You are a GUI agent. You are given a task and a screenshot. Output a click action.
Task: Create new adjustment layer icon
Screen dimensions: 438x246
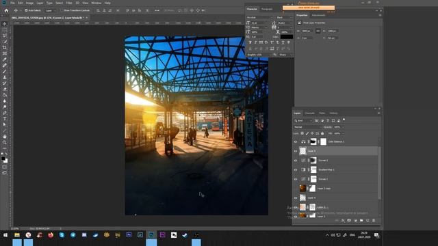click(355, 220)
